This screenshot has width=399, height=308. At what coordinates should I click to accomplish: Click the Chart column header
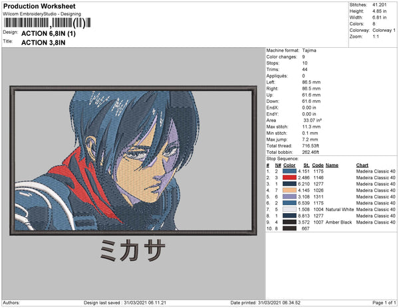click(x=362, y=165)
